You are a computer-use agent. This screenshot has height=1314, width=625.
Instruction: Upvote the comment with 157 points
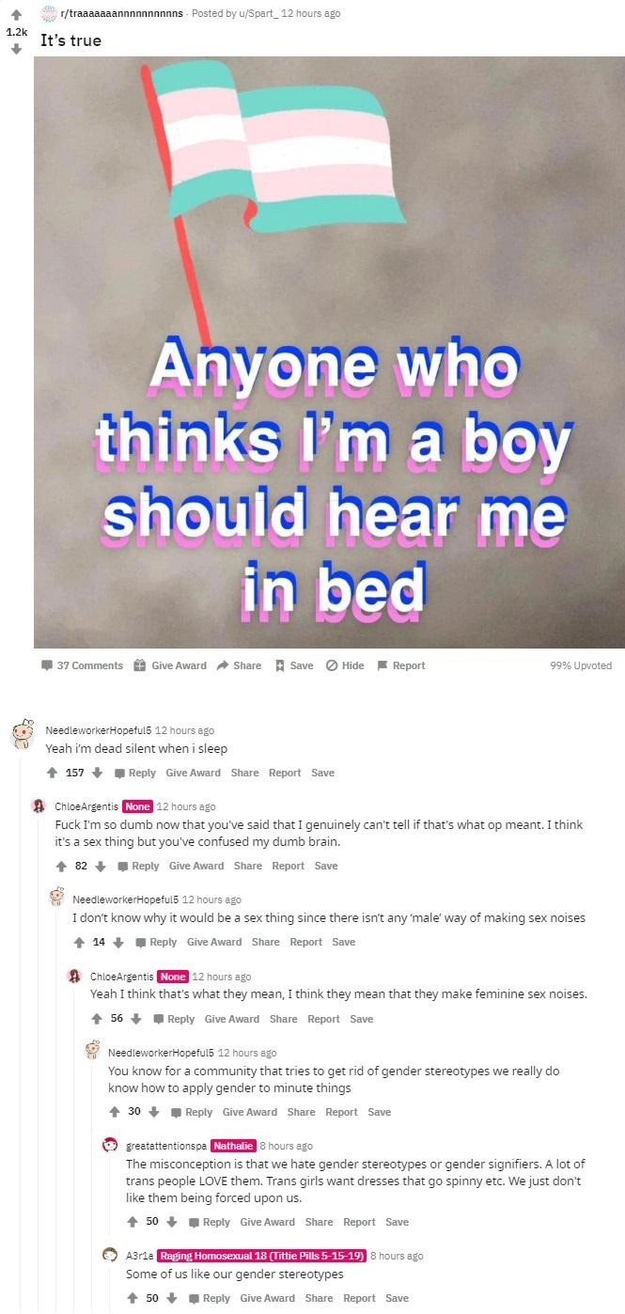tap(53, 773)
